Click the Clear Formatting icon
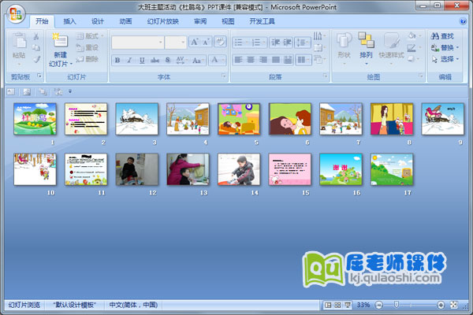Screen dimensions: 473x315 [x=220, y=42]
